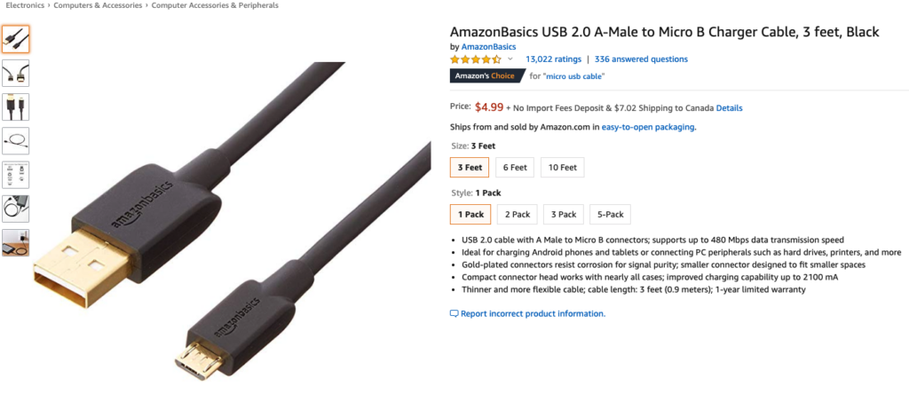Open the coiled full-cable thumbnail
The image size is (909, 402).
click(x=16, y=140)
